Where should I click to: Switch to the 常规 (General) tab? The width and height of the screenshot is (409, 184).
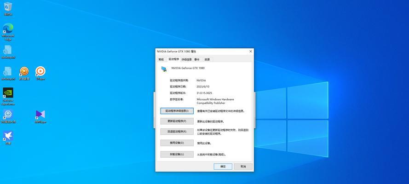pos(161,59)
